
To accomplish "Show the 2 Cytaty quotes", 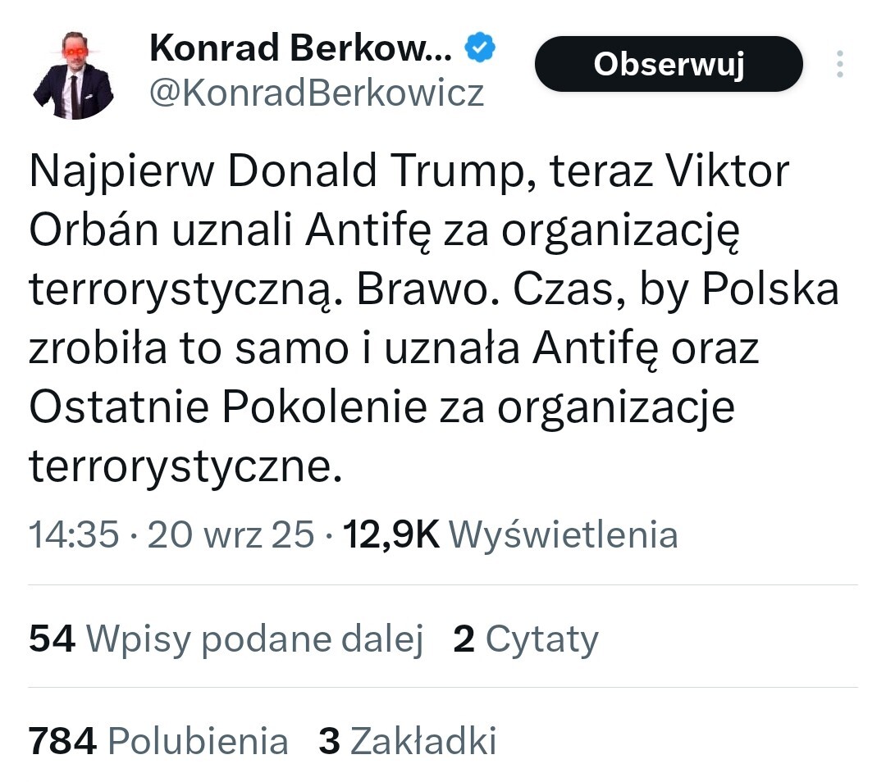I will 526,639.
